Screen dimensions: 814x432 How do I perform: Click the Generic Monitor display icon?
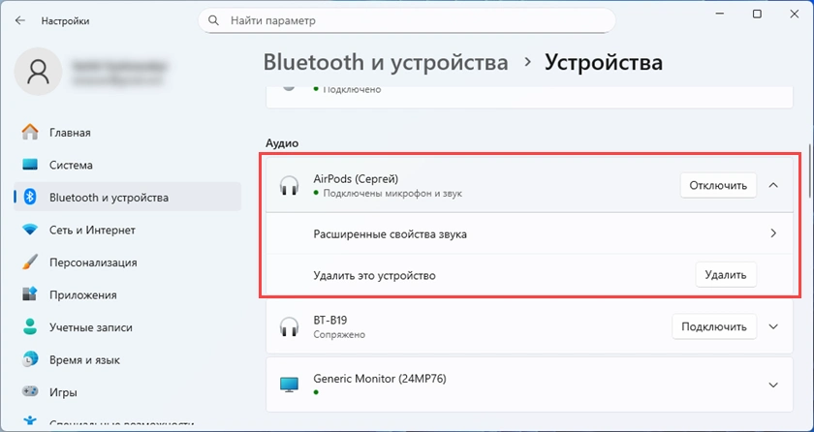coord(289,385)
